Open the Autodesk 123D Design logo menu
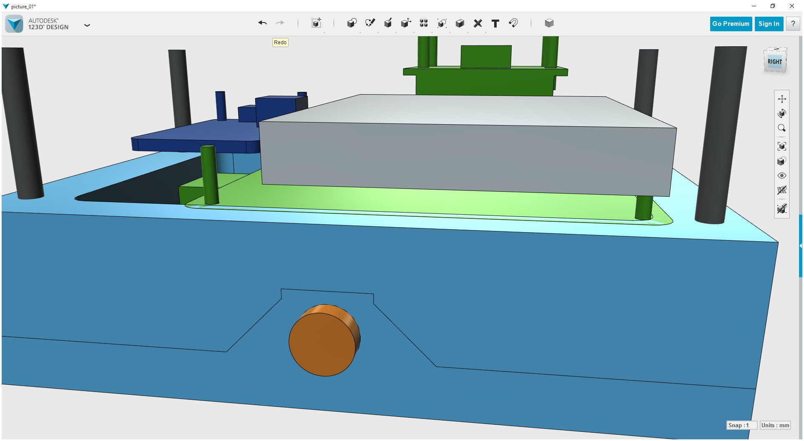Viewport: 804px width, 441px height. pyautogui.click(x=15, y=23)
